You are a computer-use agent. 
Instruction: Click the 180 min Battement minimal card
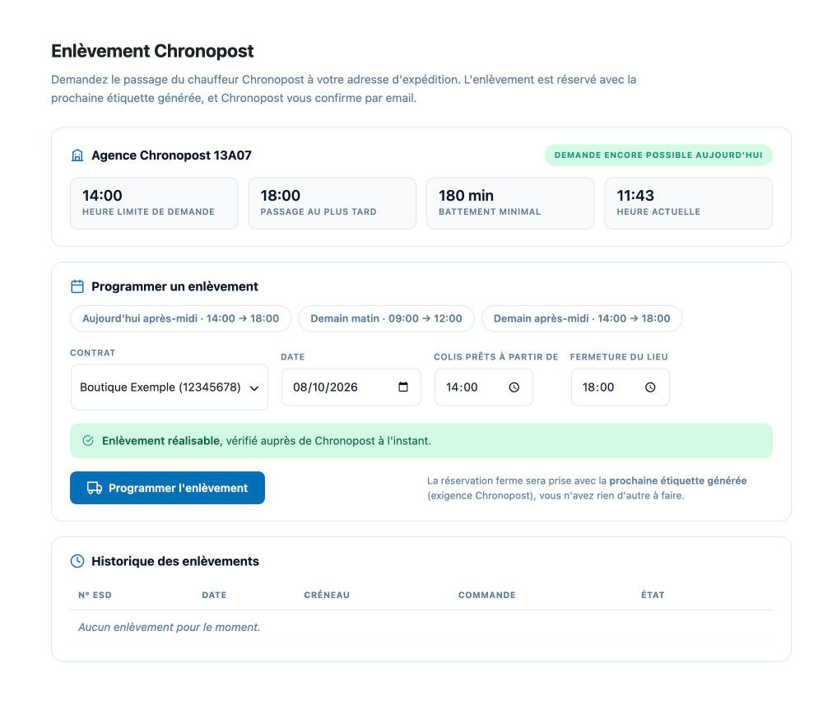[x=510, y=203]
